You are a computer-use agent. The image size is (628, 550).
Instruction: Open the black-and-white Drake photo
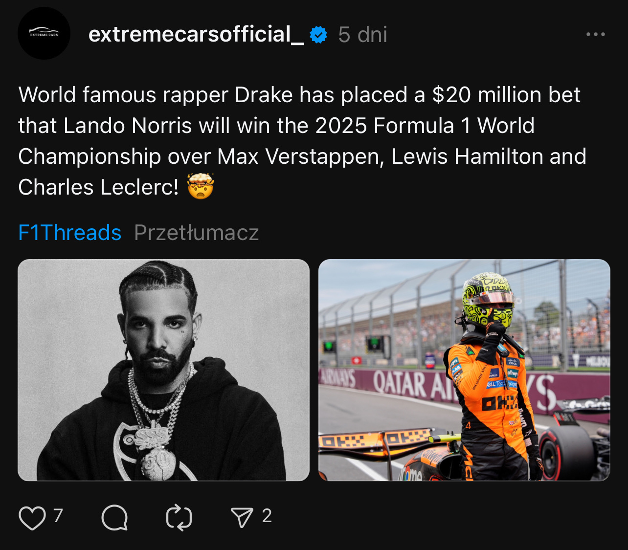click(163, 370)
